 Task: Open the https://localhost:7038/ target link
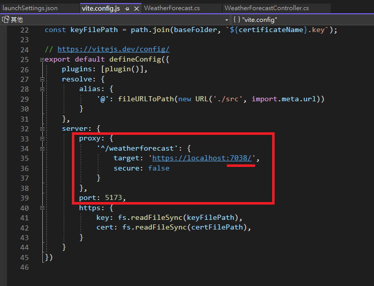click(202, 158)
